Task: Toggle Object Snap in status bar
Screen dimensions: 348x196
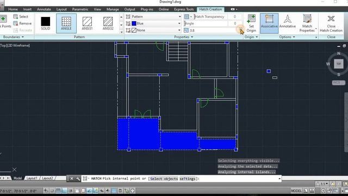Action: tap(77, 191)
